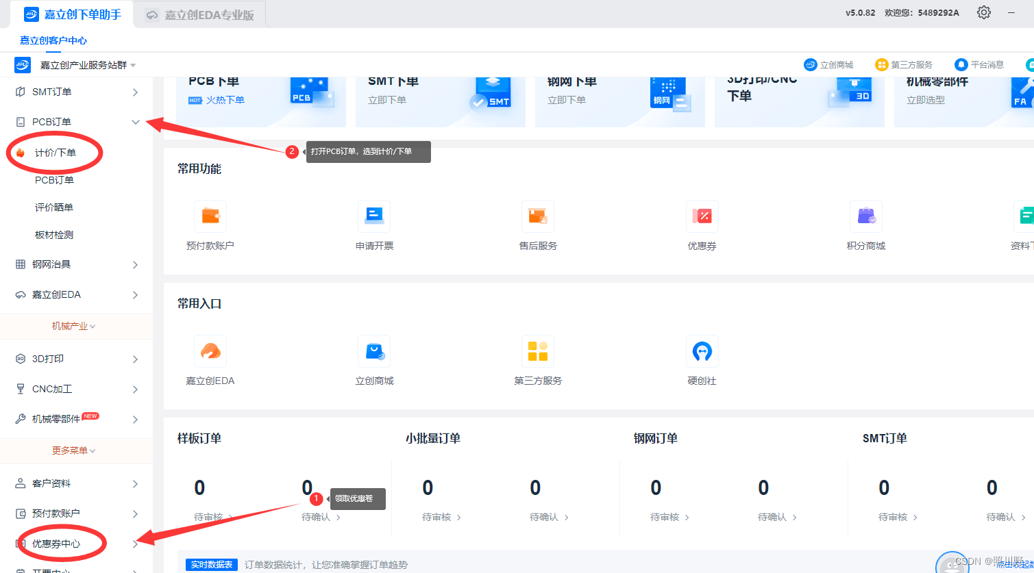Click 待确认 under 小批量订单
This screenshot has width=1034, height=573.
544,517
